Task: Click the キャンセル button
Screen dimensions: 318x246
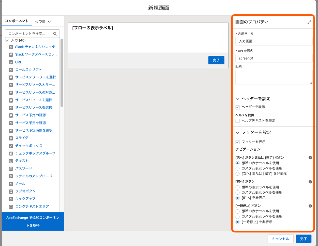Action: pos(280,239)
